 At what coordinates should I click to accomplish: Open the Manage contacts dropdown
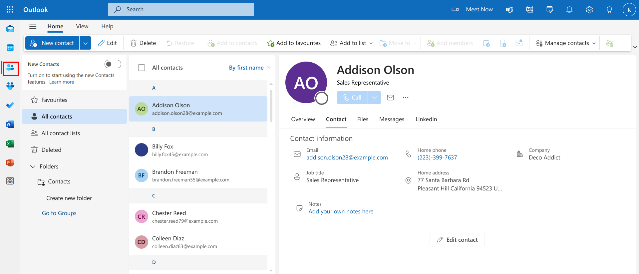click(565, 43)
